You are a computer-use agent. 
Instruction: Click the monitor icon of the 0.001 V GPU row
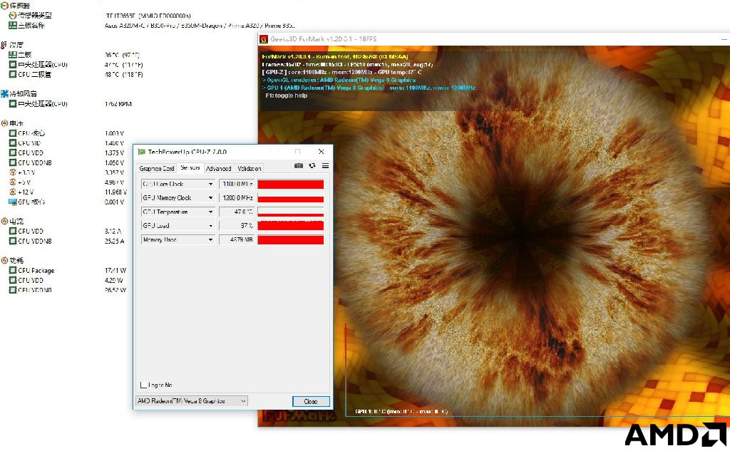tap(13, 202)
